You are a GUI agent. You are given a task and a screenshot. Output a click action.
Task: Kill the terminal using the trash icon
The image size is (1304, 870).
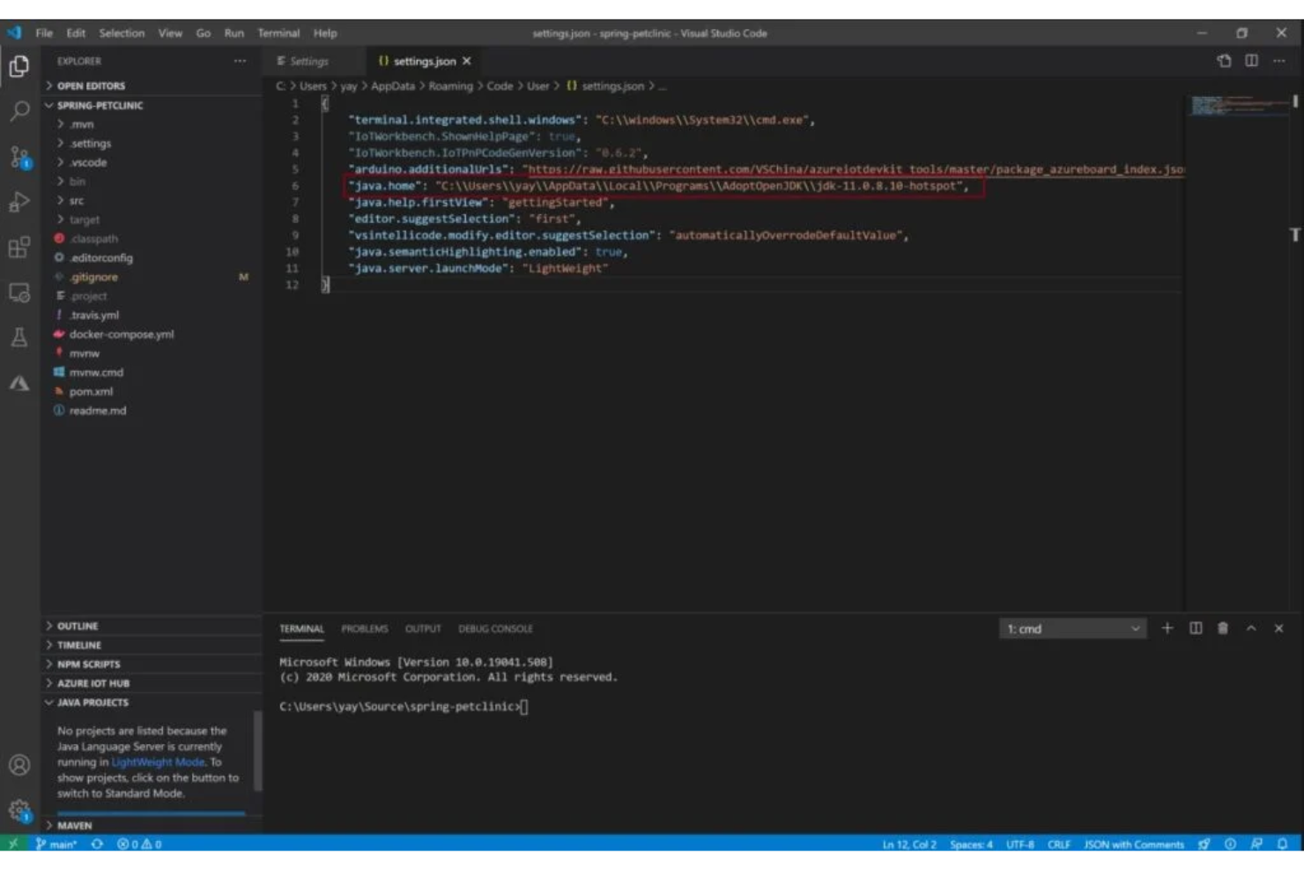1222,628
